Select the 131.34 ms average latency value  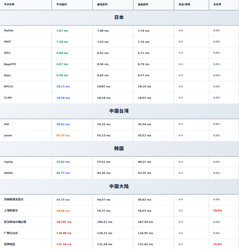tap(64, 244)
